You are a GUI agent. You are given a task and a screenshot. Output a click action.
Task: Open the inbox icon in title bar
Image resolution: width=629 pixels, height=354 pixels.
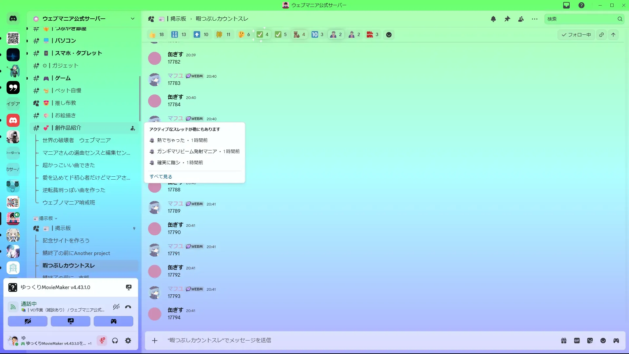click(x=566, y=5)
